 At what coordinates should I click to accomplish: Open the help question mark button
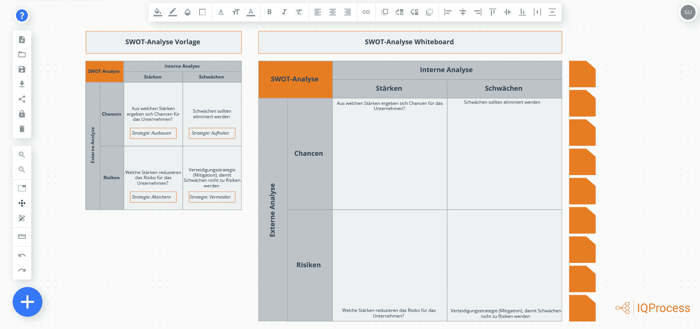(22, 16)
